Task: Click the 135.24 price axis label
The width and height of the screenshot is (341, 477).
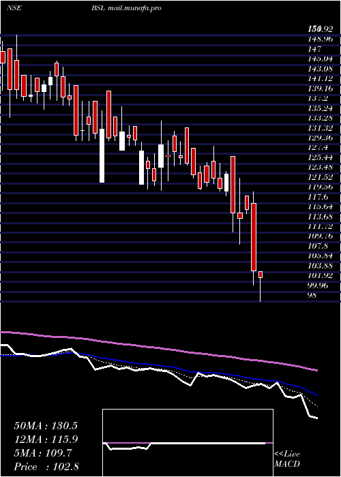Action: tap(320, 108)
